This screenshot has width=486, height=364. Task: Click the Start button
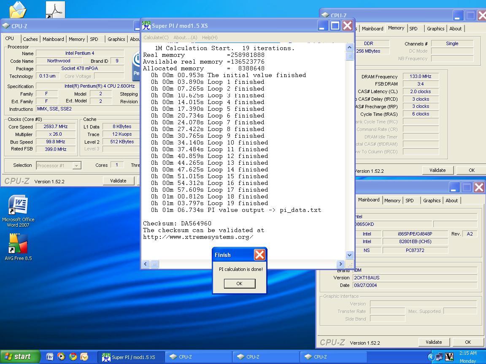coord(20,356)
